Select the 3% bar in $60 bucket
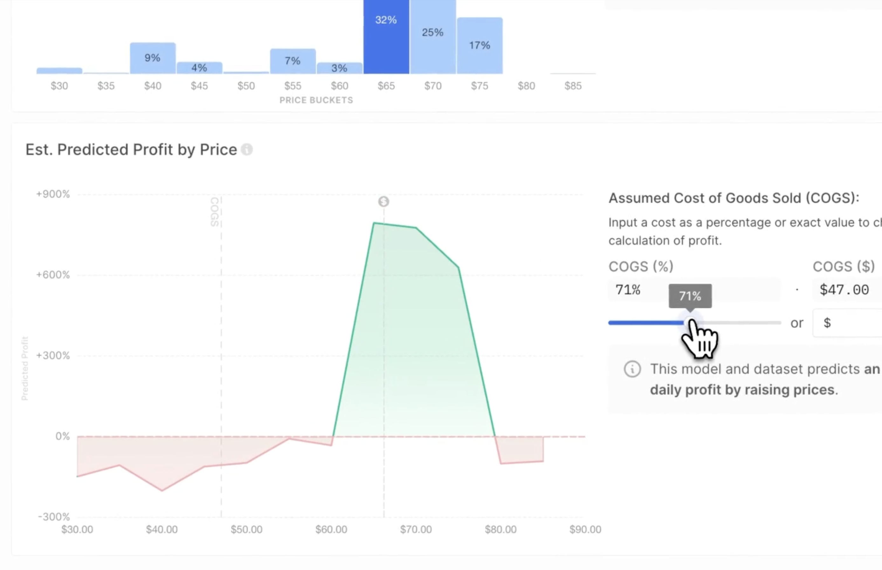The width and height of the screenshot is (882, 570). pyautogui.click(x=339, y=69)
